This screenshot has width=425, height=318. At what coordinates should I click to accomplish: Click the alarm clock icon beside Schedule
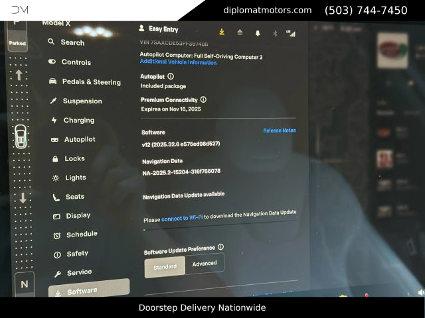click(x=57, y=236)
